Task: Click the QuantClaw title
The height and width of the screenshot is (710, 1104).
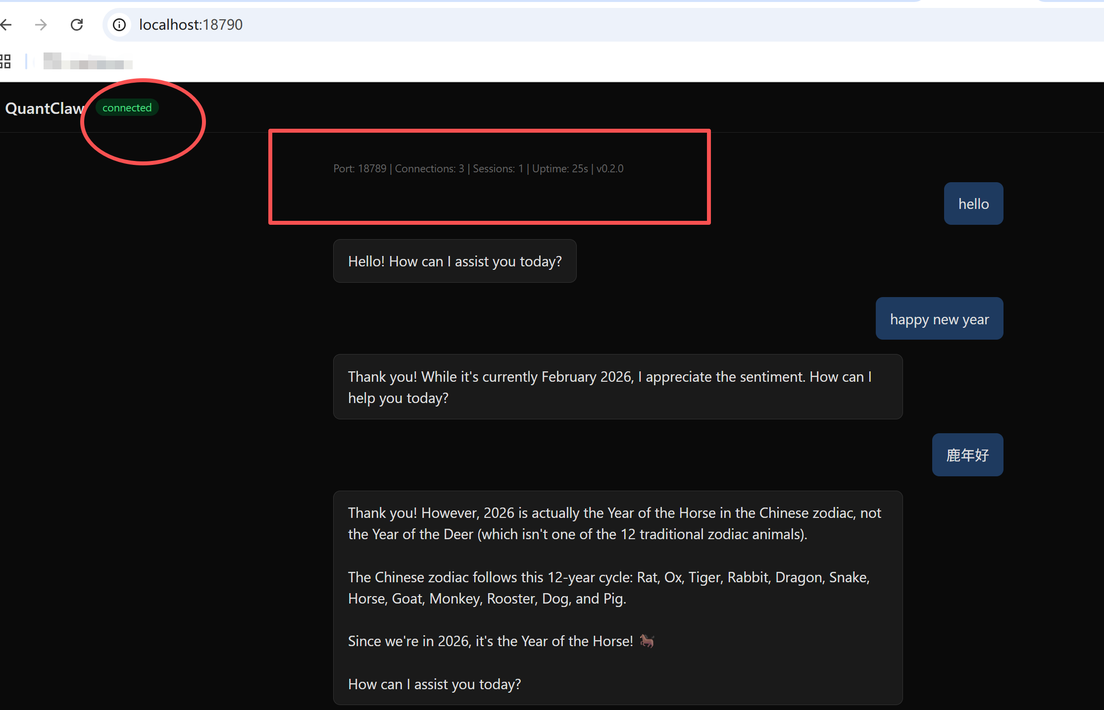Action: (44, 108)
